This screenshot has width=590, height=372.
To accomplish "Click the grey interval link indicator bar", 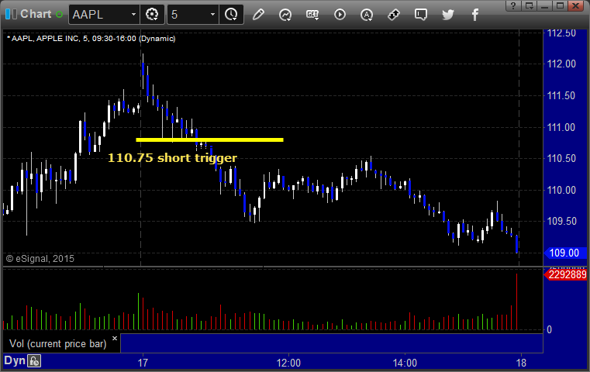I will (15, 14).
